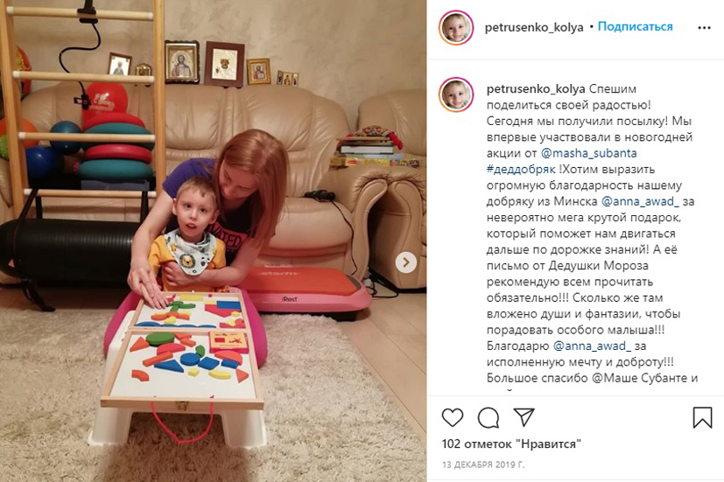Open profile picture in post header
The height and width of the screenshot is (482, 724).
click(456, 28)
